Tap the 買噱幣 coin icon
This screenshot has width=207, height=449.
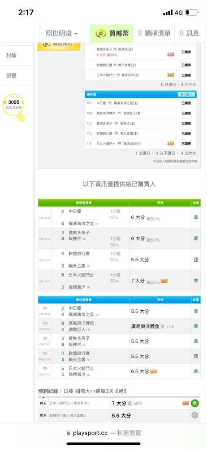point(101,34)
